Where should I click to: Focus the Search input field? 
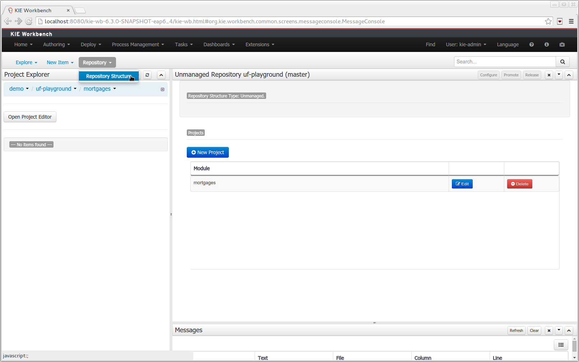pos(505,62)
